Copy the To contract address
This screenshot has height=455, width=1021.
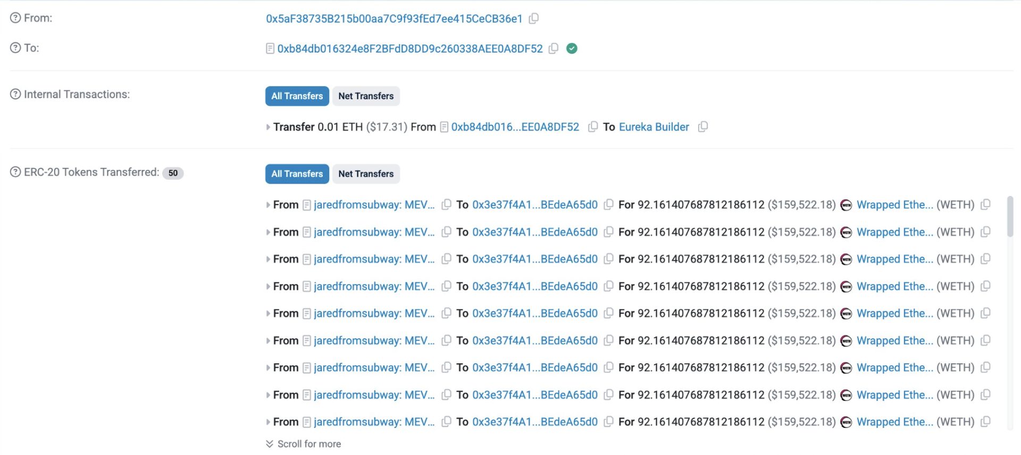coord(554,48)
